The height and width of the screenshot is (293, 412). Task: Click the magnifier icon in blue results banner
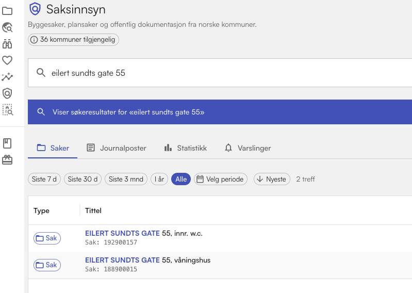[x=41, y=112]
